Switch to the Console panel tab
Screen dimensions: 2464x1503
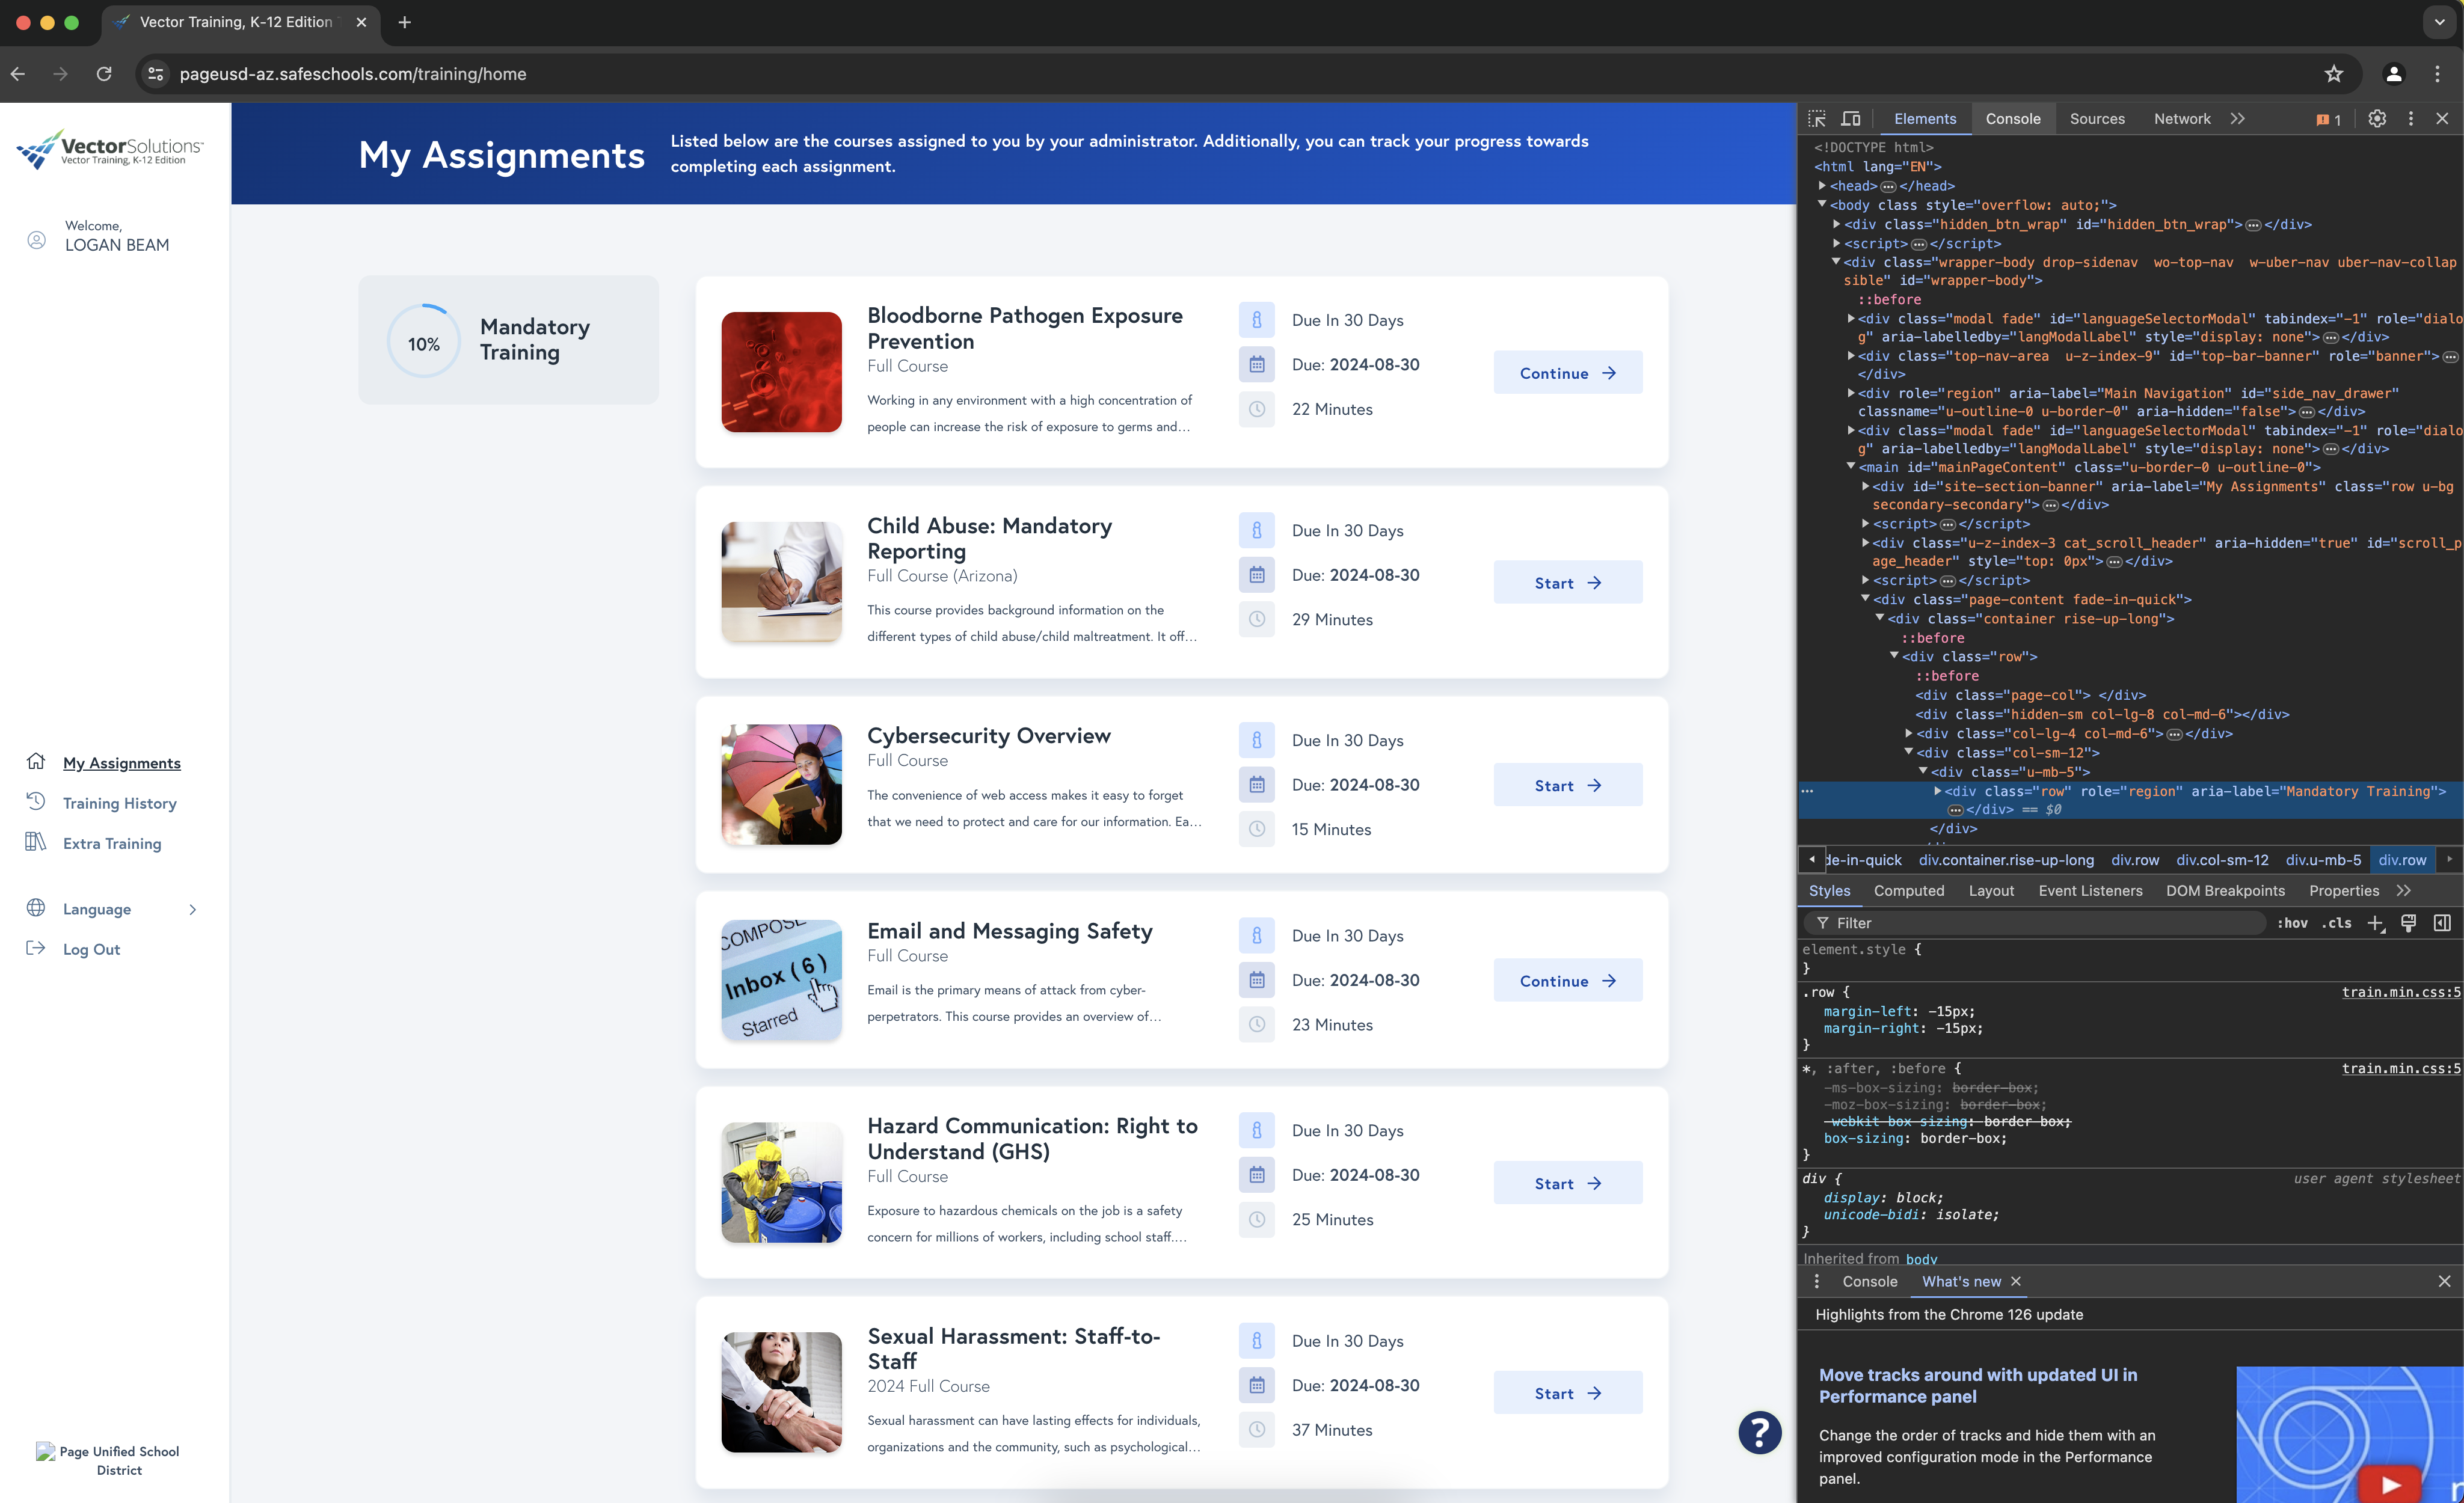(x=2013, y=119)
